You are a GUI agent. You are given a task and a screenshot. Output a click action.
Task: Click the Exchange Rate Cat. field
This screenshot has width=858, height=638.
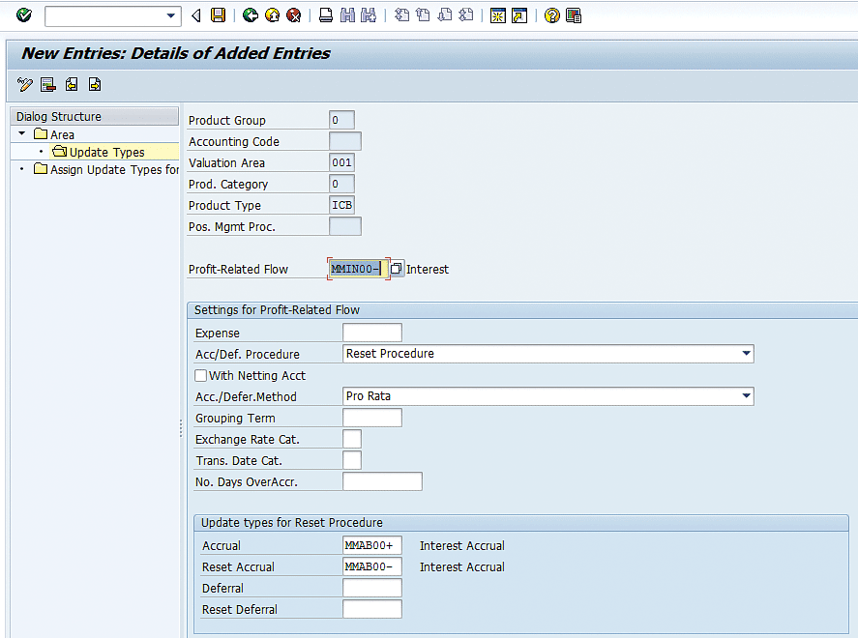coord(352,439)
